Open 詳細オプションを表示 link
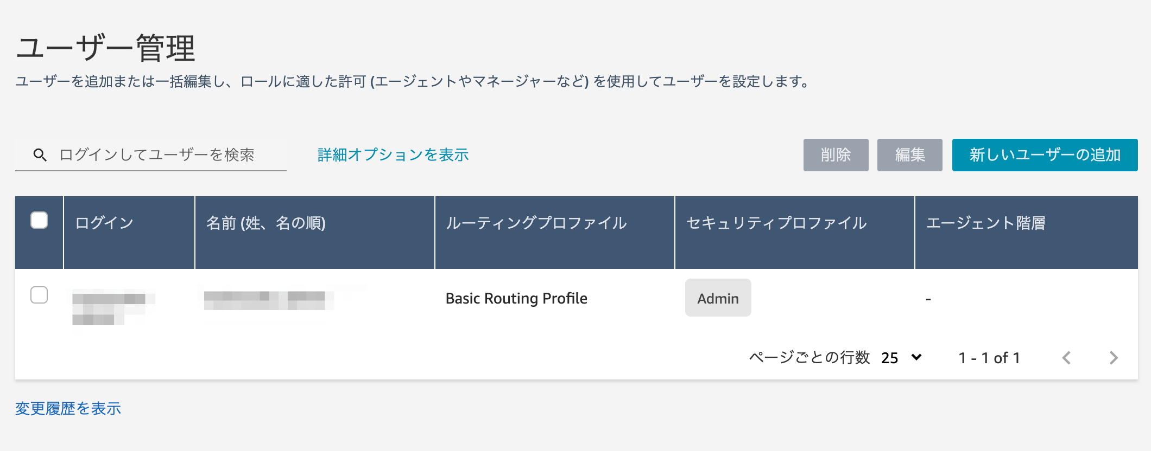 tap(393, 155)
